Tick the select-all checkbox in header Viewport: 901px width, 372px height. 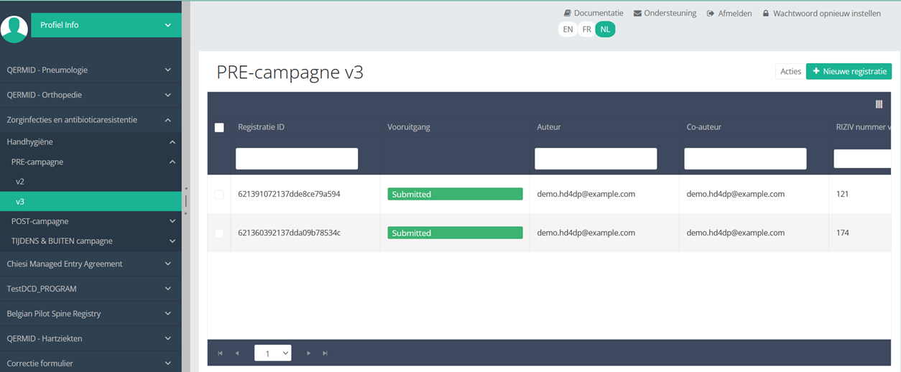click(219, 128)
